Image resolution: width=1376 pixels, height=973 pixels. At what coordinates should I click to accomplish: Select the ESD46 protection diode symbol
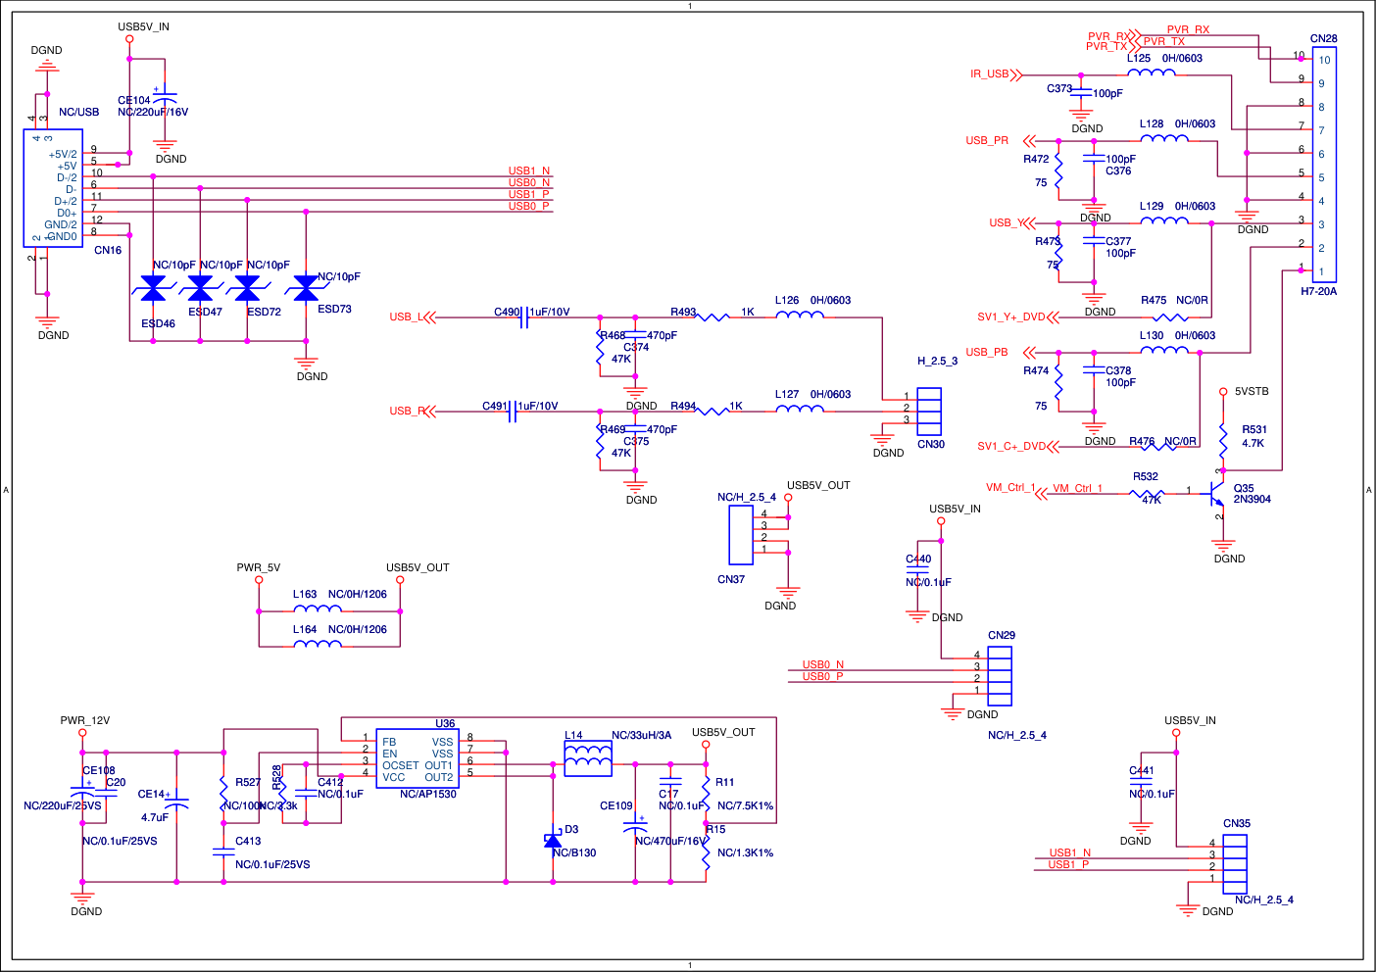(153, 288)
